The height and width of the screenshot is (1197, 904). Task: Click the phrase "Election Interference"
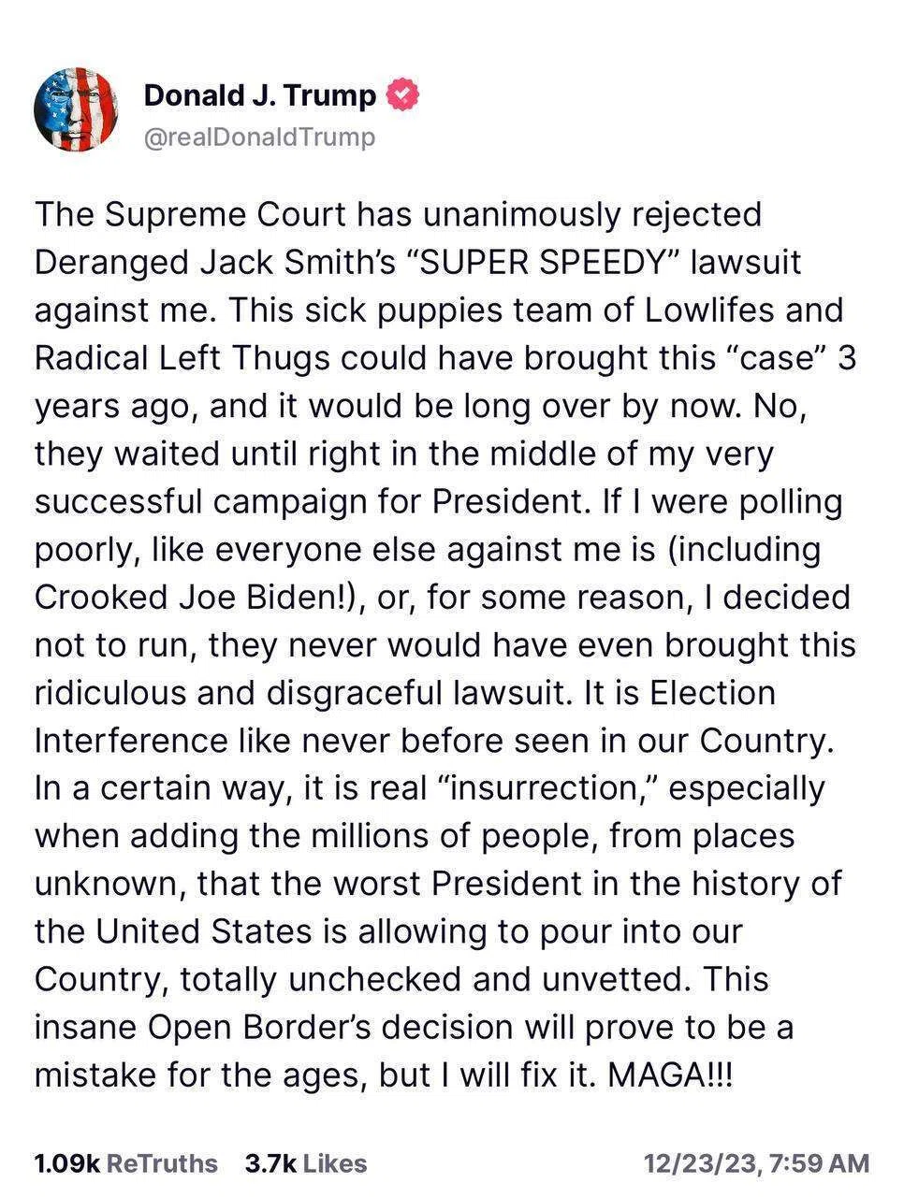(x=404, y=717)
